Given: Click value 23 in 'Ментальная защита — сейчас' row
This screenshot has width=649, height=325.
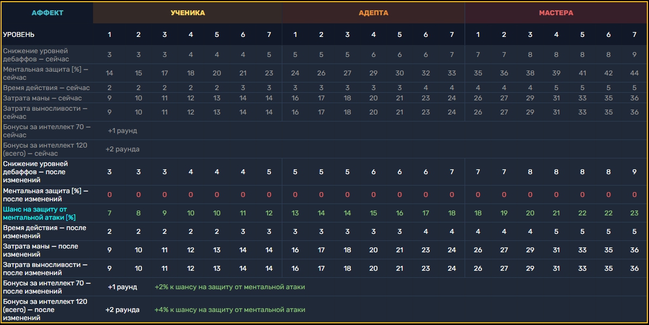Looking at the screenshot, I should click(x=269, y=73).
